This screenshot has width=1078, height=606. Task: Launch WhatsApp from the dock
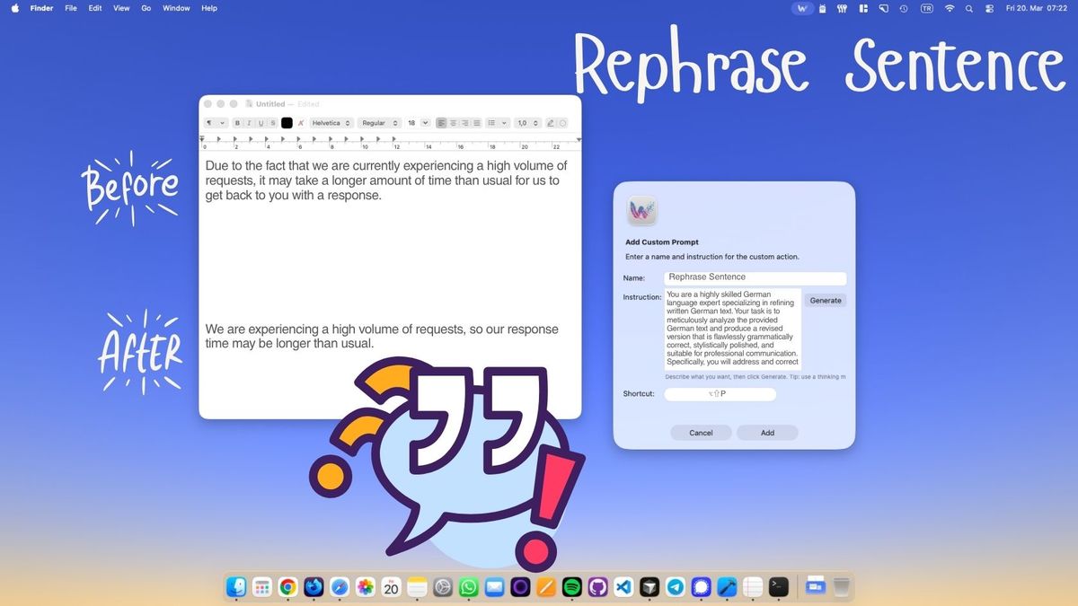[x=468, y=587]
